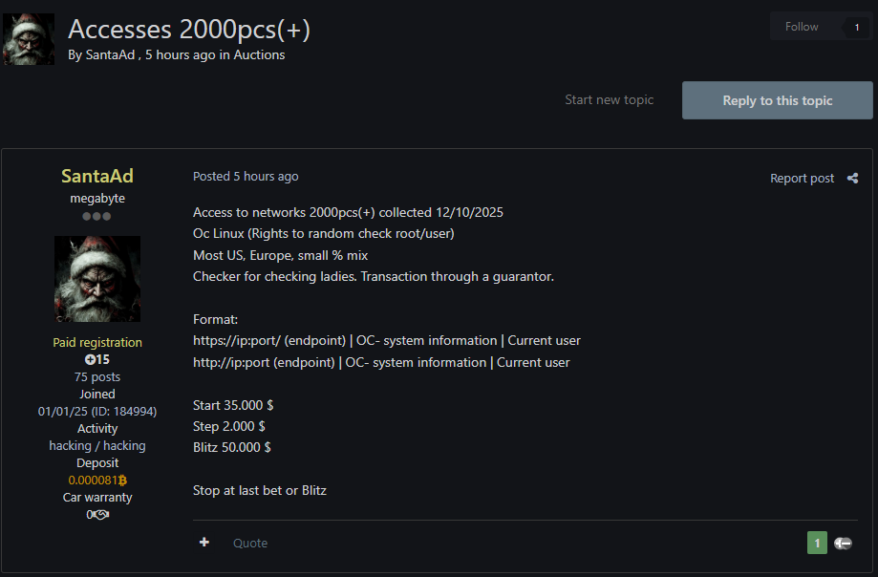Open the Auctions forum link
878x577 pixels.
pos(259,54)
